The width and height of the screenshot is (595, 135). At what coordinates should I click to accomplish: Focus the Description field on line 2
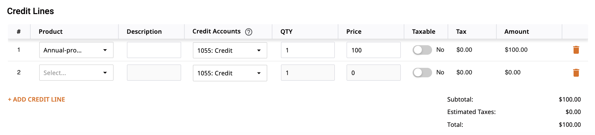pyautogui.click(x=154, y=73)
